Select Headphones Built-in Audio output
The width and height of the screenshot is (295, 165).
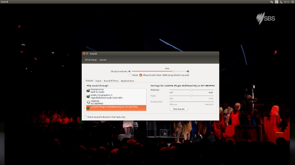point(116,91)
